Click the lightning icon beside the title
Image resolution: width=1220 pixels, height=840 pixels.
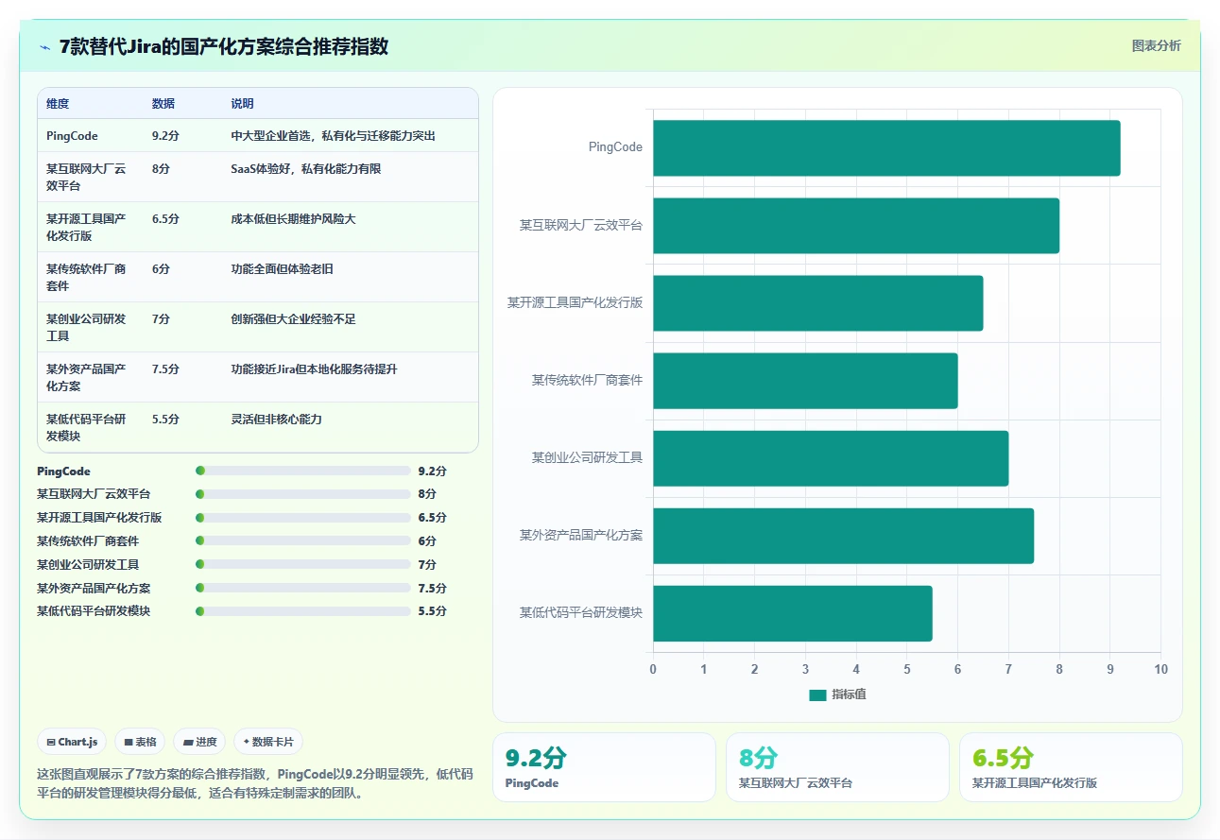tap(44, 47)
